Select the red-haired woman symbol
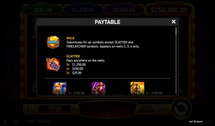The image size is (215, 126). (98, 88)
